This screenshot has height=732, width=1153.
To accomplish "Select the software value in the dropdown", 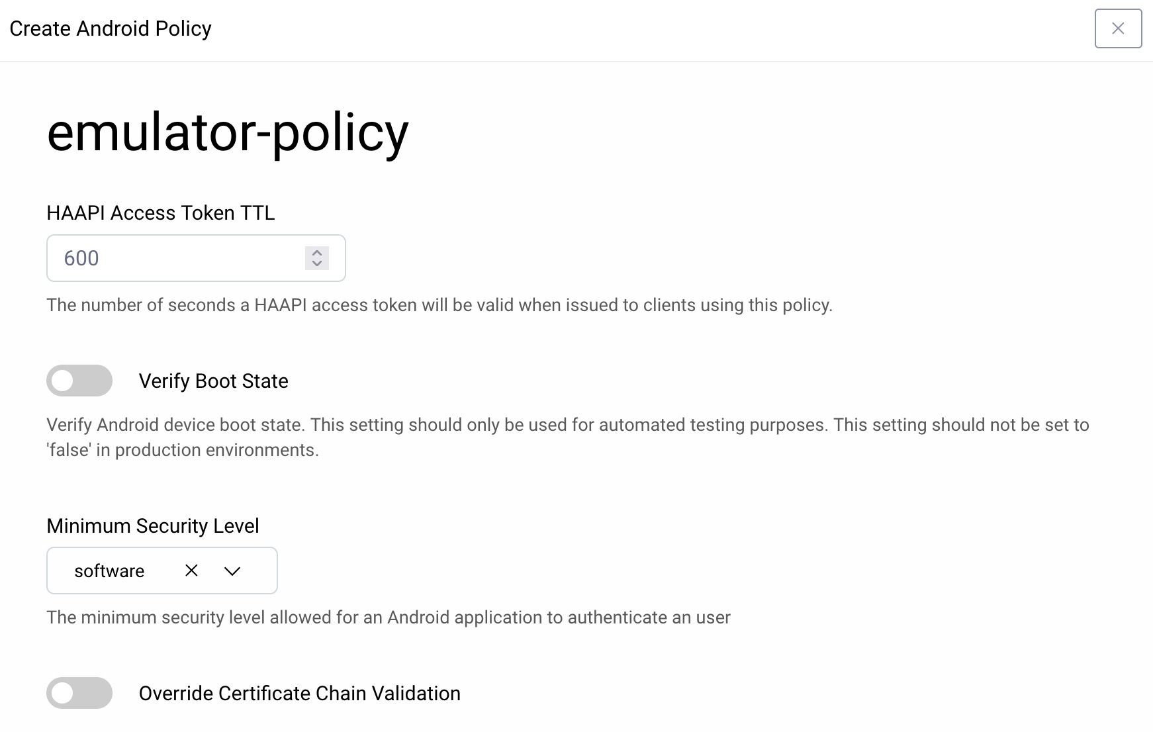I will (x=109, y=570).
